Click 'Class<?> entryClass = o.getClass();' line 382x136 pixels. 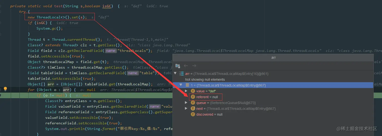point(84,101)
